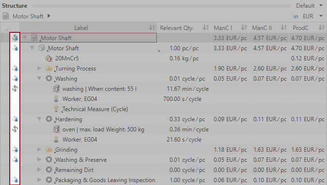327x185 pixels.
Task: Click the folder icon of Grinding
Action: 49,149
